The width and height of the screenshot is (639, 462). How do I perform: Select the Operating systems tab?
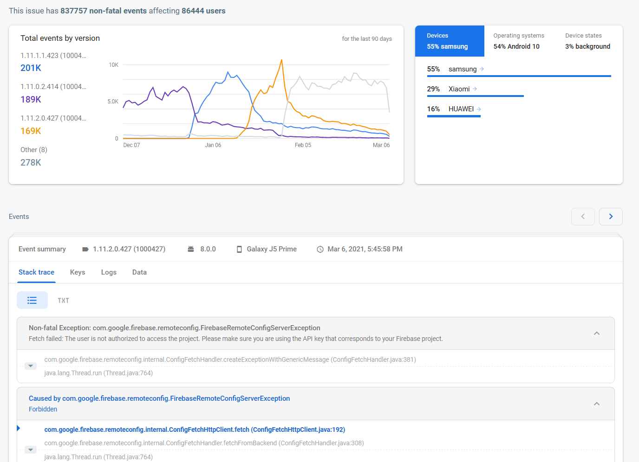pyautogui.click(x=518, y=41)
